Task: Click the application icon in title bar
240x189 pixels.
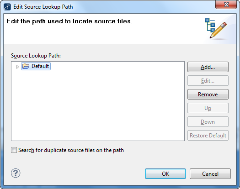Action: tap(7, 7)
